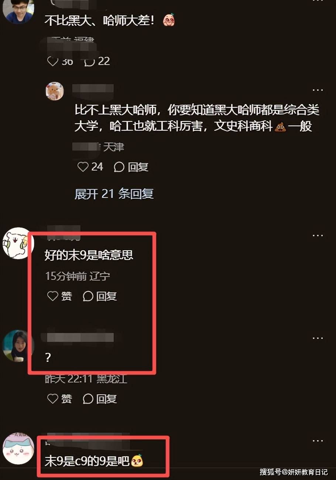Open more options for 好的末9是啥意思 comment

(318, 235)
